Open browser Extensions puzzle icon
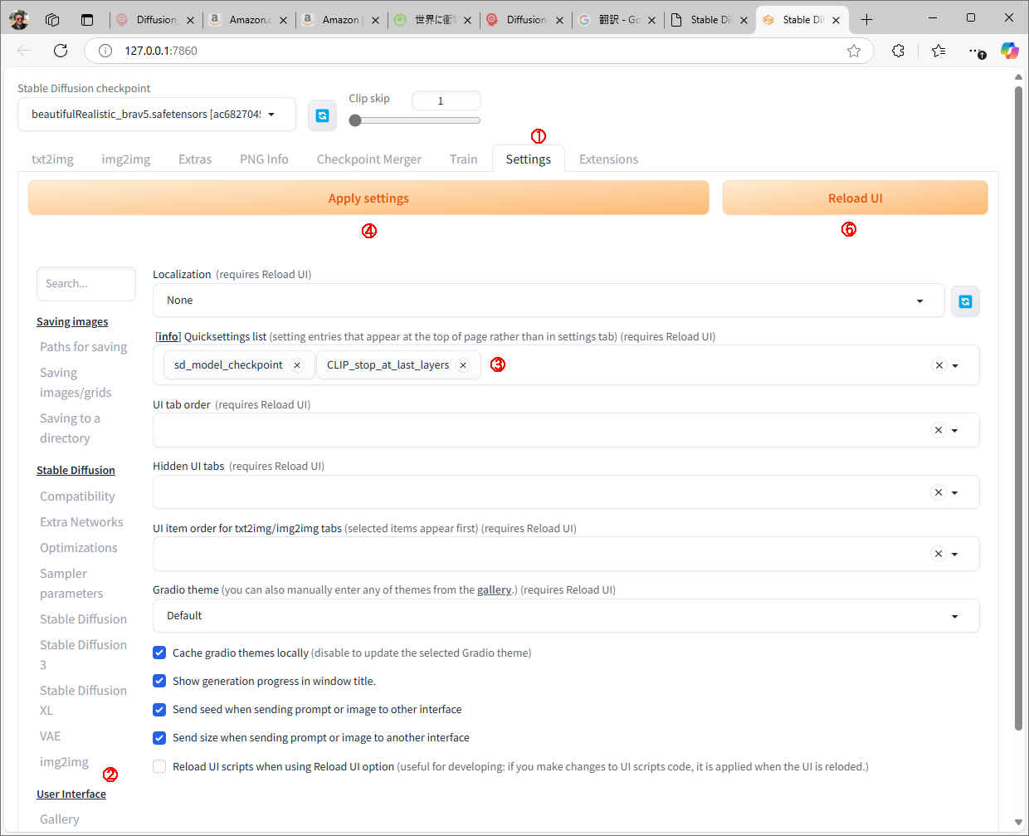This screenshot has width=1029, height=836. pos(898,51)
